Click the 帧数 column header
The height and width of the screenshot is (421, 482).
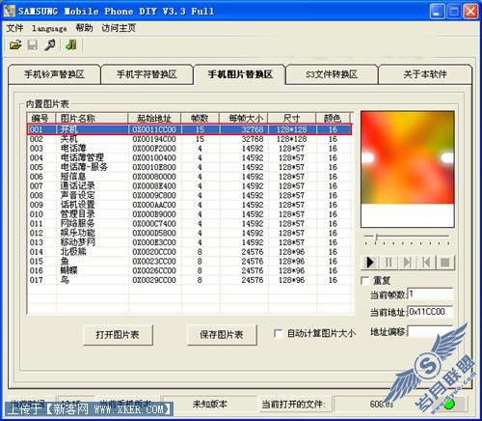[x=200, y=118]
